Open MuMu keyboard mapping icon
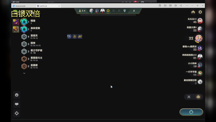The height and width of the screenshot is (122, 216). [170, 5]
